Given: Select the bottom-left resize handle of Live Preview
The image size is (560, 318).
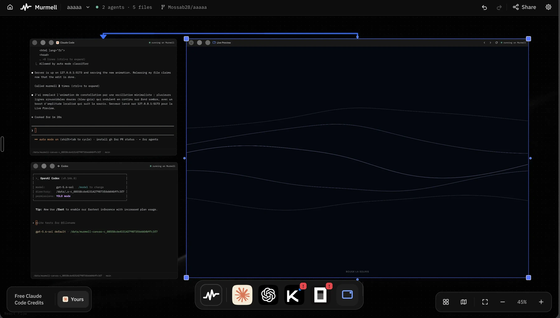Looking at the screenshot, I should coord(186,278).
